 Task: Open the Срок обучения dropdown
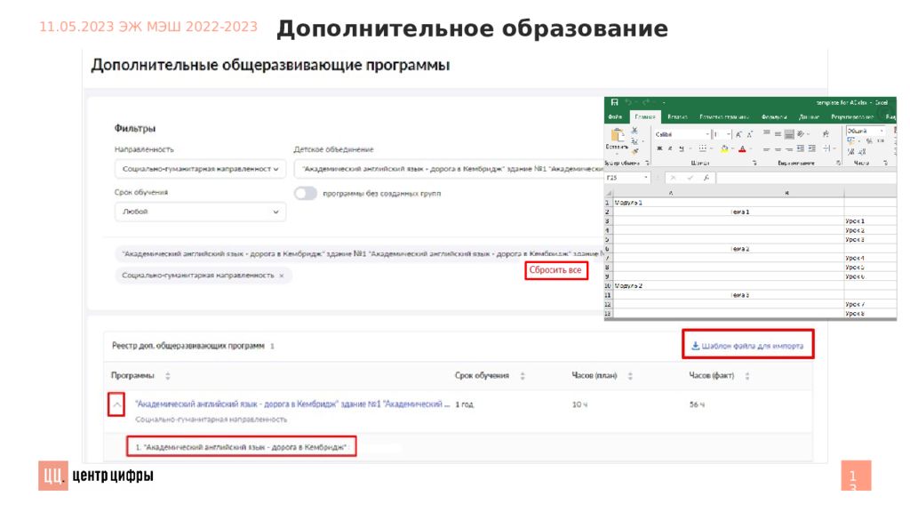point(200,212)
